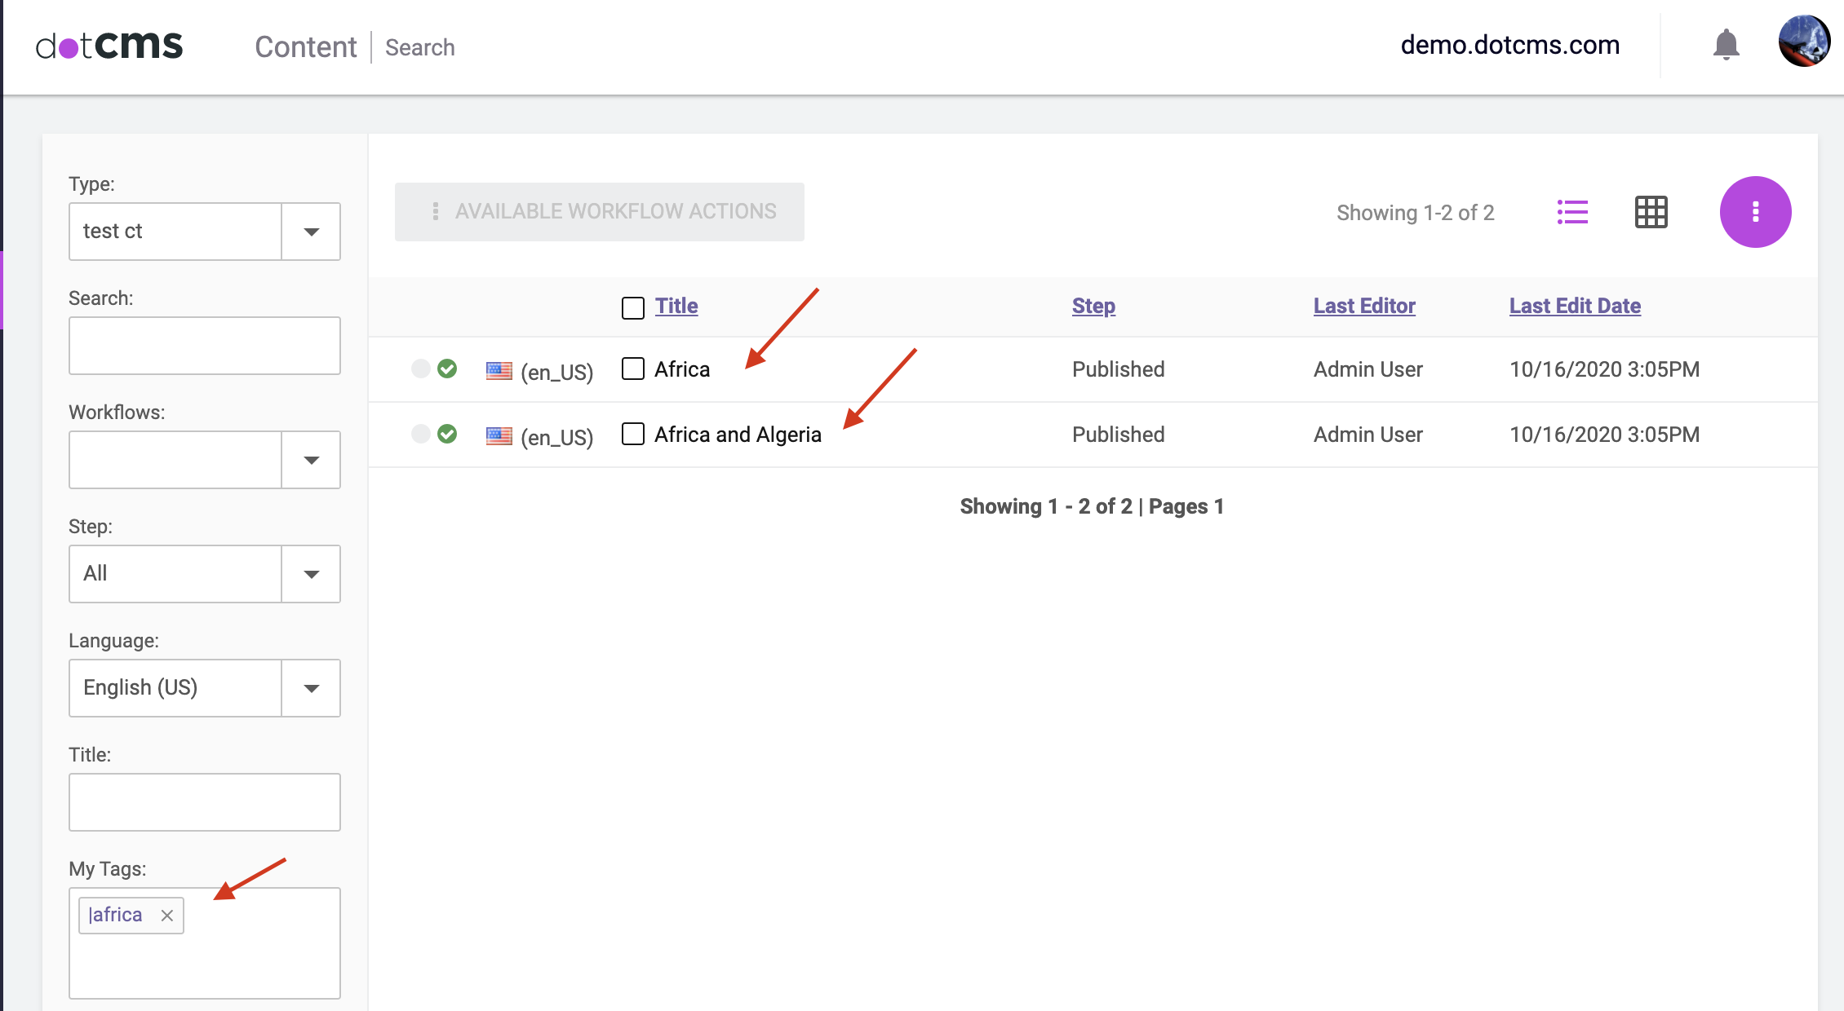Select all rows with the header checkbox
The width and height of the screenshot is (1844, 1011).
pos(632,307)
